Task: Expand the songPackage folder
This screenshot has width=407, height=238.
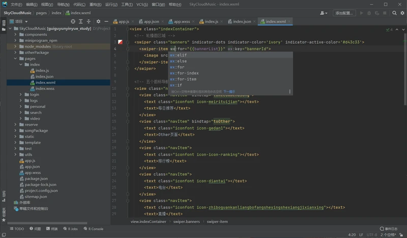Action: pyautogui.click(x=15, y=130)
